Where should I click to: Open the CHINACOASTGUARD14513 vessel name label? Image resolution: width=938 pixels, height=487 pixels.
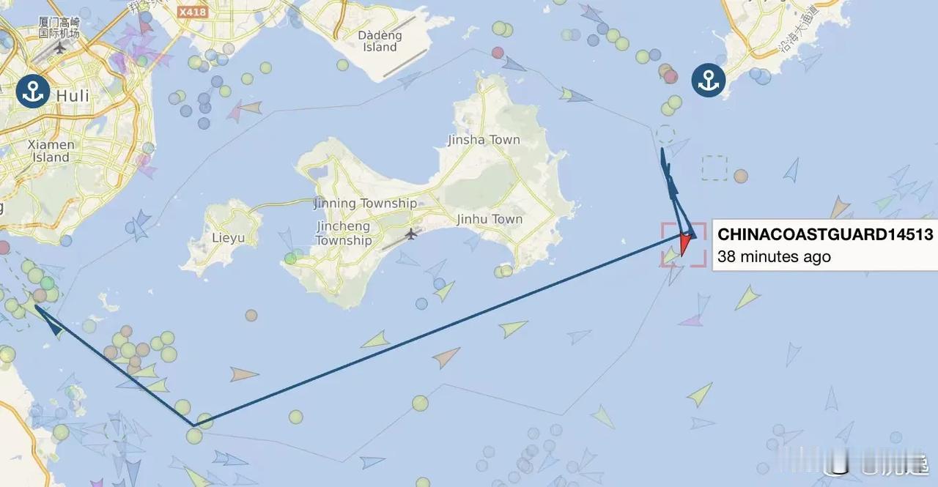coord(825,235)
